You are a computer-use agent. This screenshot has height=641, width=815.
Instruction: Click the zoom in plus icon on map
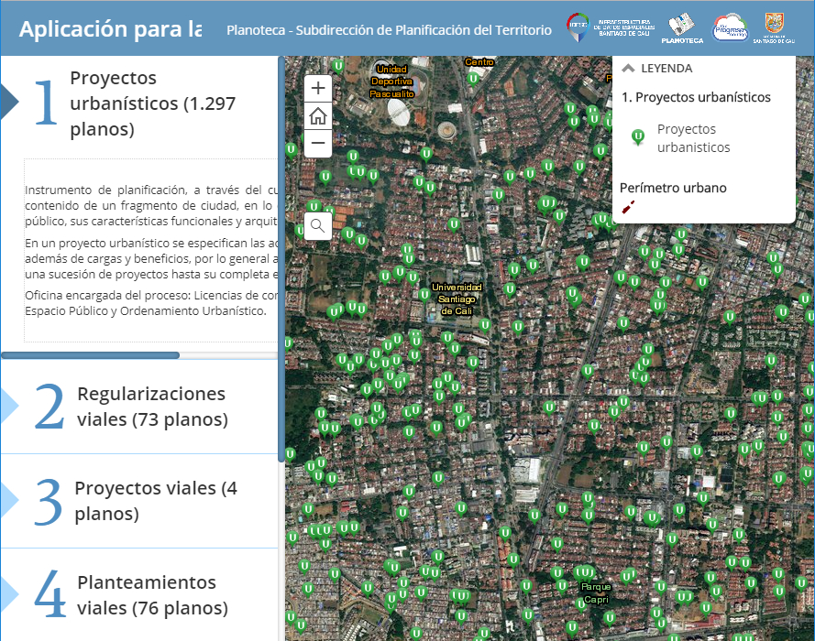[x=317, y=88]
